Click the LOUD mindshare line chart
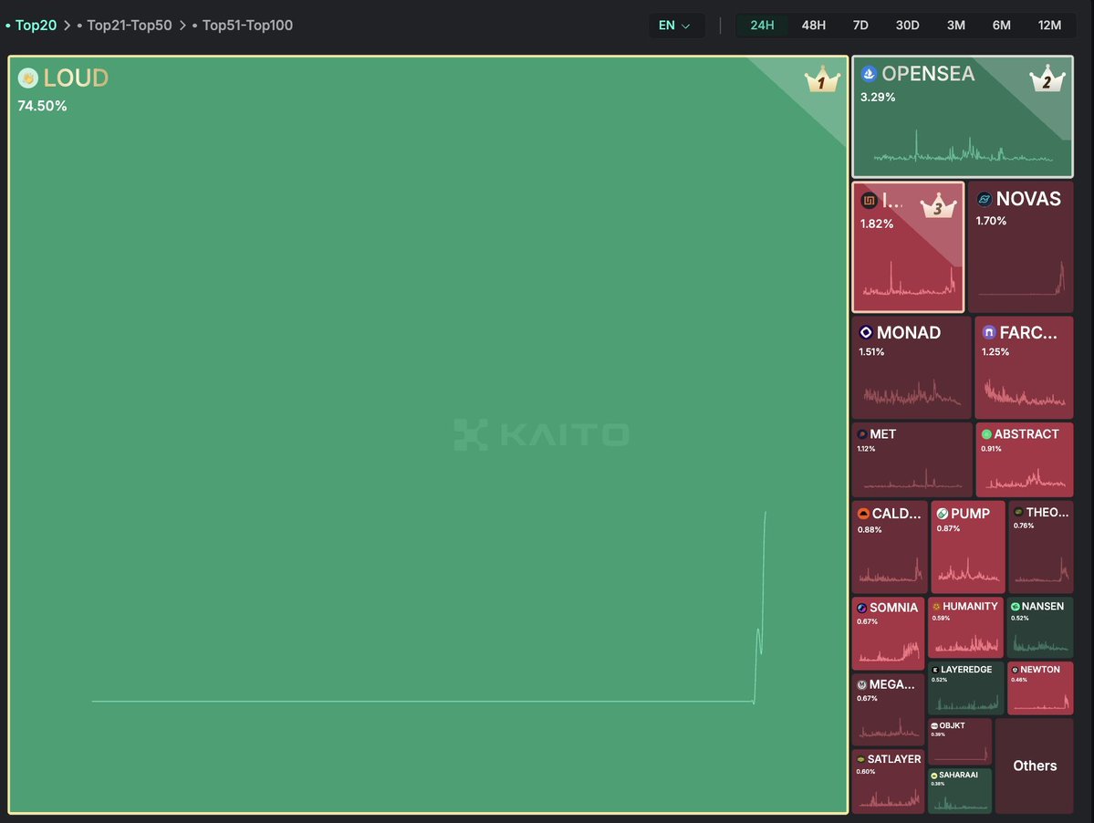The image size is (1094, 823). 429,608
